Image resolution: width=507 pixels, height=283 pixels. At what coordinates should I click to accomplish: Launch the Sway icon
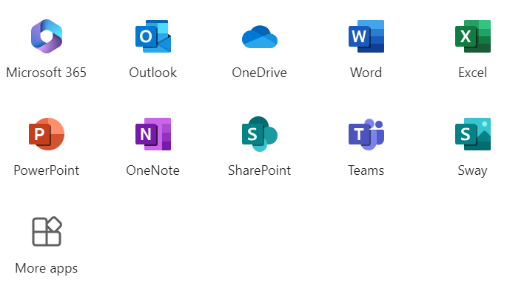click(473, 134)
